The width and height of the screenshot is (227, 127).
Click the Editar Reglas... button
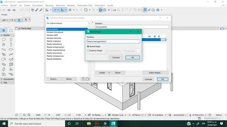click(x=155, y=73)
